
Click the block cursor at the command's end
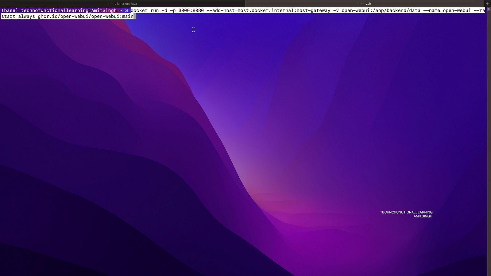coord(135,16)
